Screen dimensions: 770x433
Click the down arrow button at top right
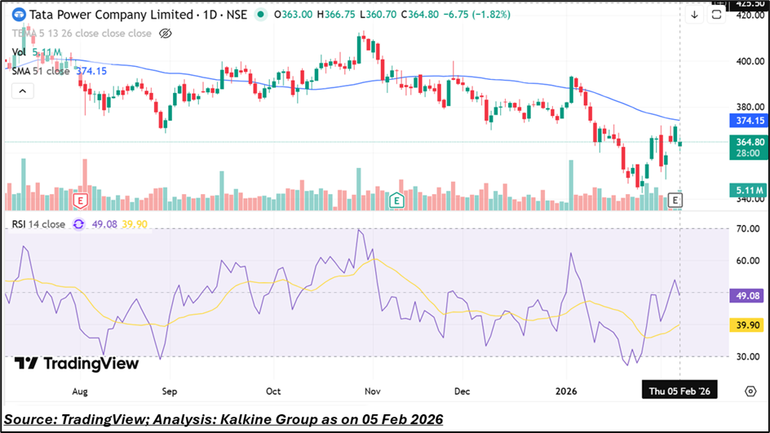[694, 15]
